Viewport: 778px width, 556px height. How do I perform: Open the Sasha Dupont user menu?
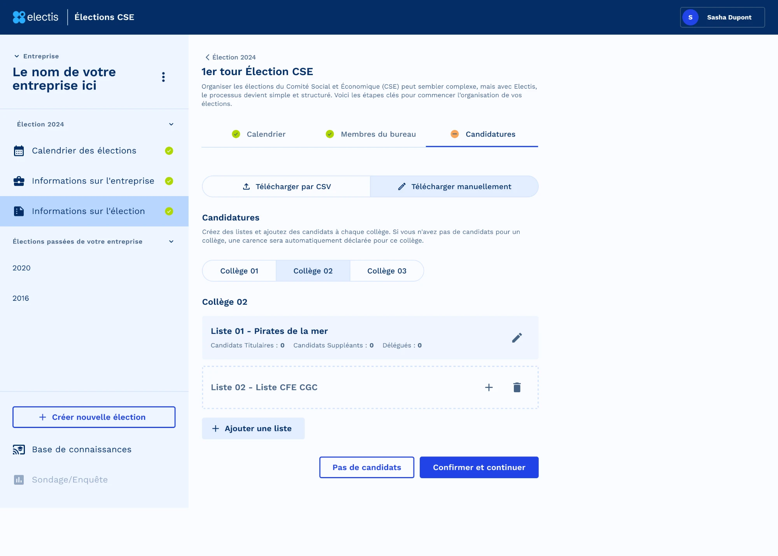pyautogui.click(x=722, y=18)
